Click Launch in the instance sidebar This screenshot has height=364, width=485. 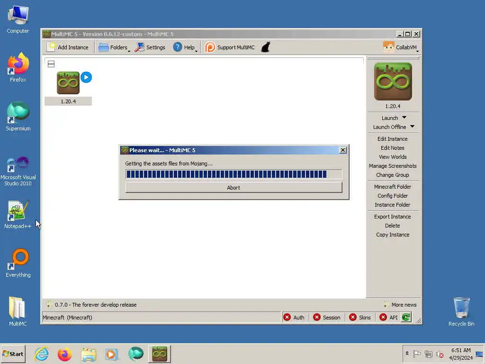[389, 118]
